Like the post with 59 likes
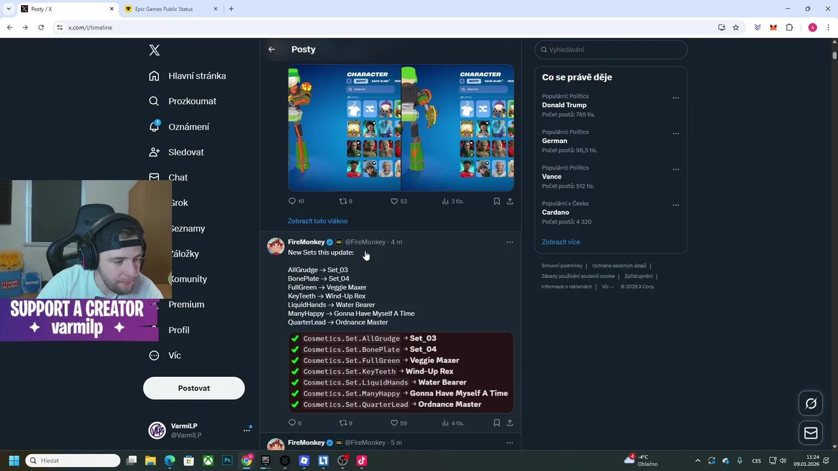 point(399,423)
